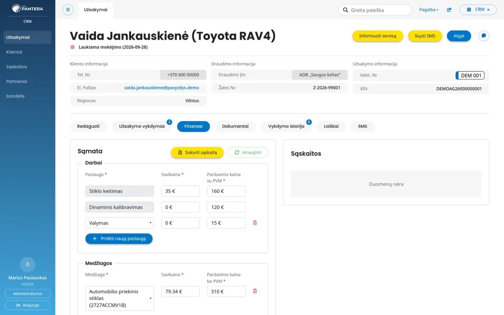The height and width of the screenshot is (315, 504).
Task: Open the Automobilio priekinis stiklas material dropdown
Action: 120,298
